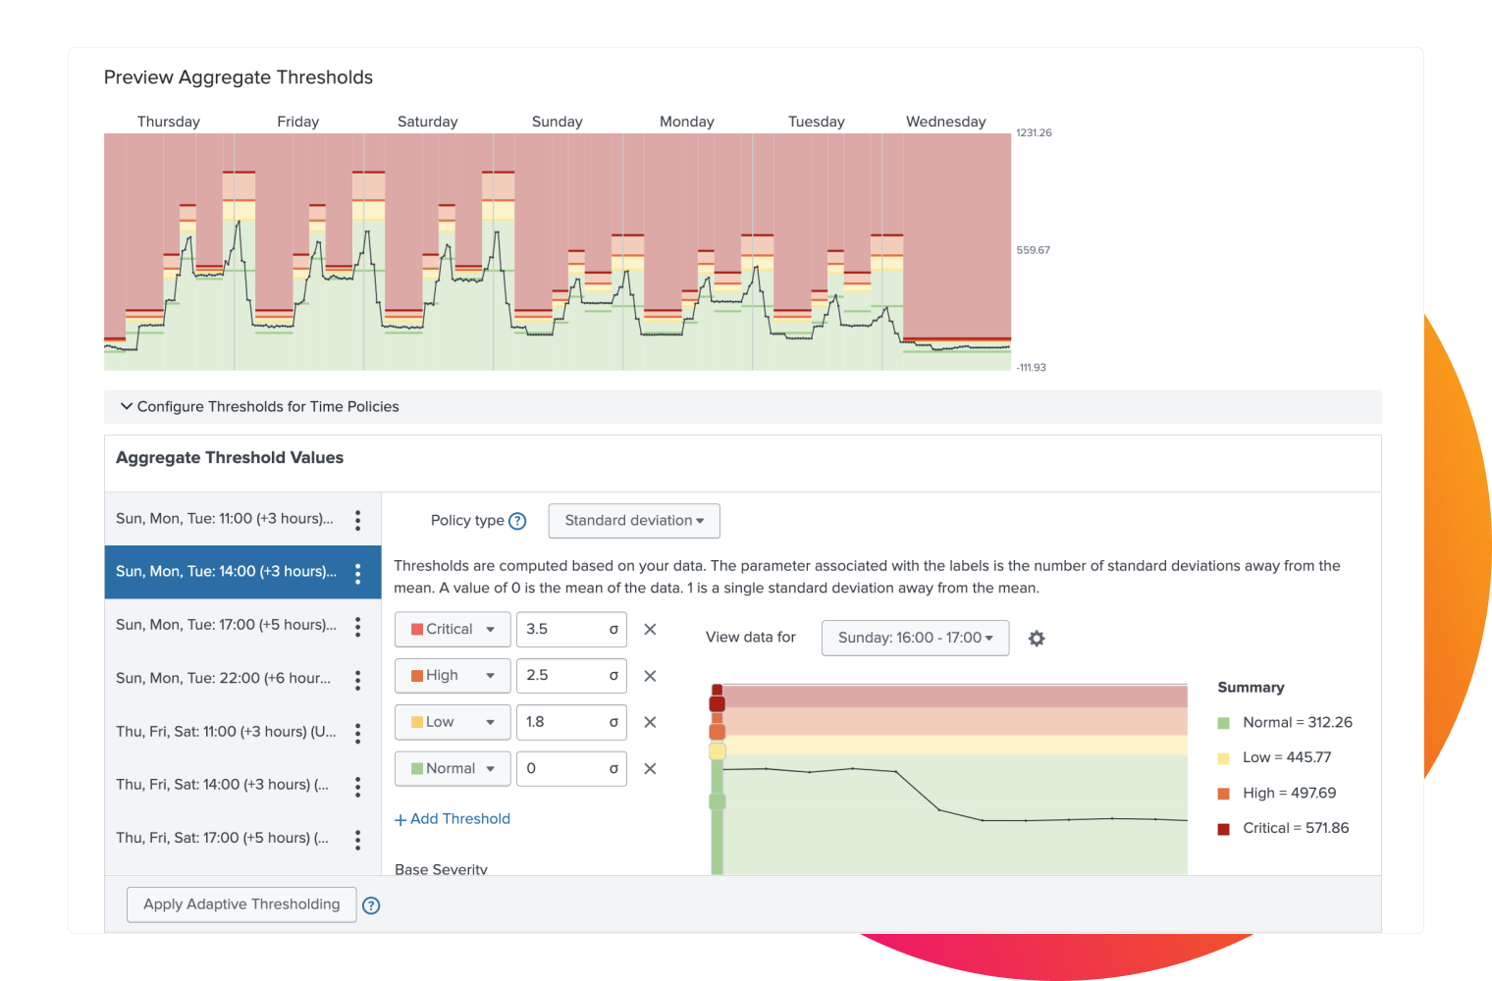The image size is (1492, 981).
Task: Remove the Low threshold row
Action: click(650, 722)
